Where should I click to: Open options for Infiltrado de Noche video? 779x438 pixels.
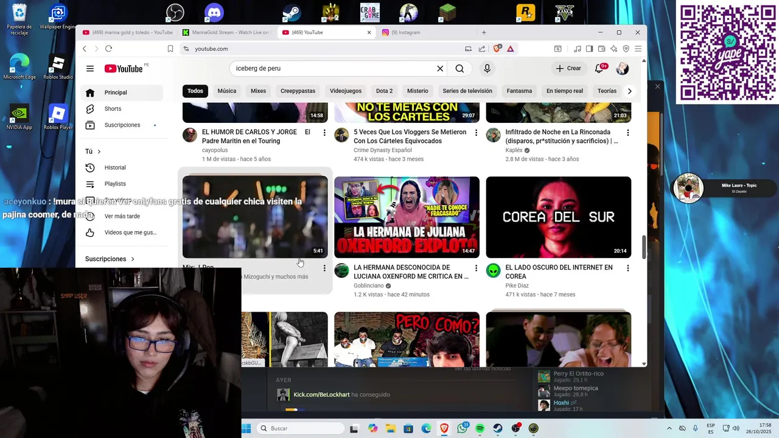pos(627,133)
